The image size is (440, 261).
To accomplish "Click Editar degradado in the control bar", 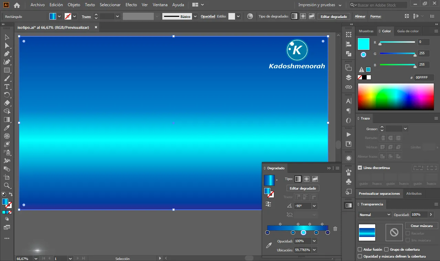I will point(334,16).
